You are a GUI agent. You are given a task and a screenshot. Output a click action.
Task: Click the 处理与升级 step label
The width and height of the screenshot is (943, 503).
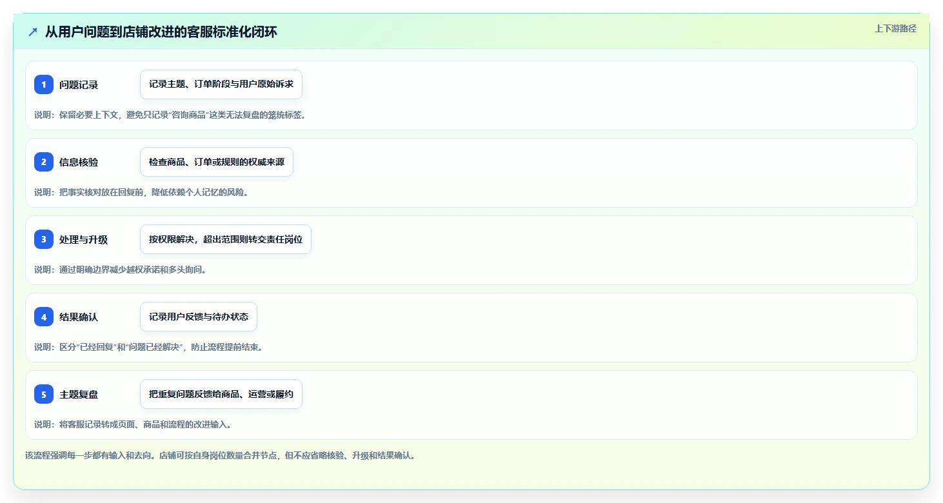coord(84,239)
